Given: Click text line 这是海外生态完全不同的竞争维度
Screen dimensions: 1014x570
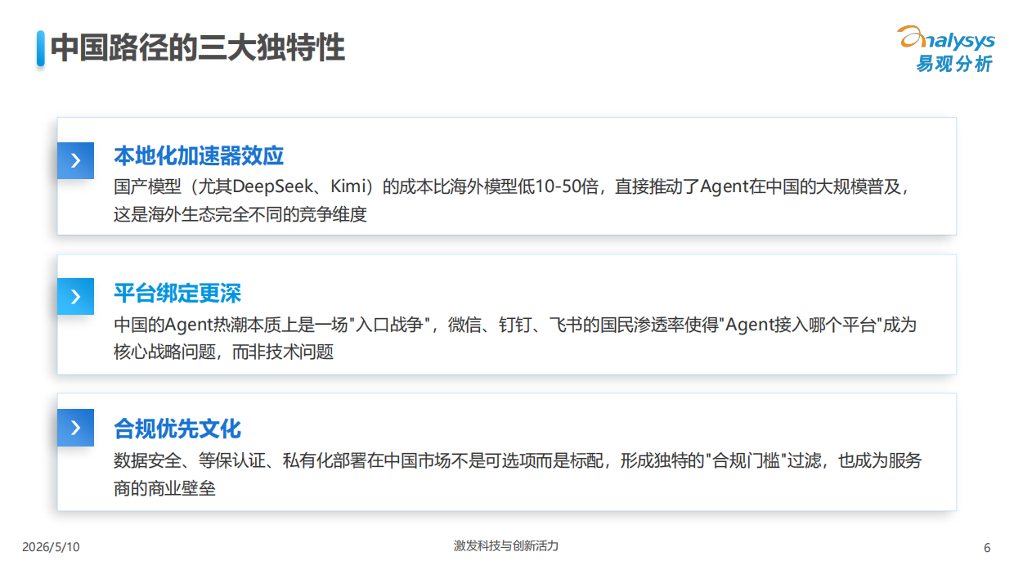Looking at the screenshot, I should 240,215.
